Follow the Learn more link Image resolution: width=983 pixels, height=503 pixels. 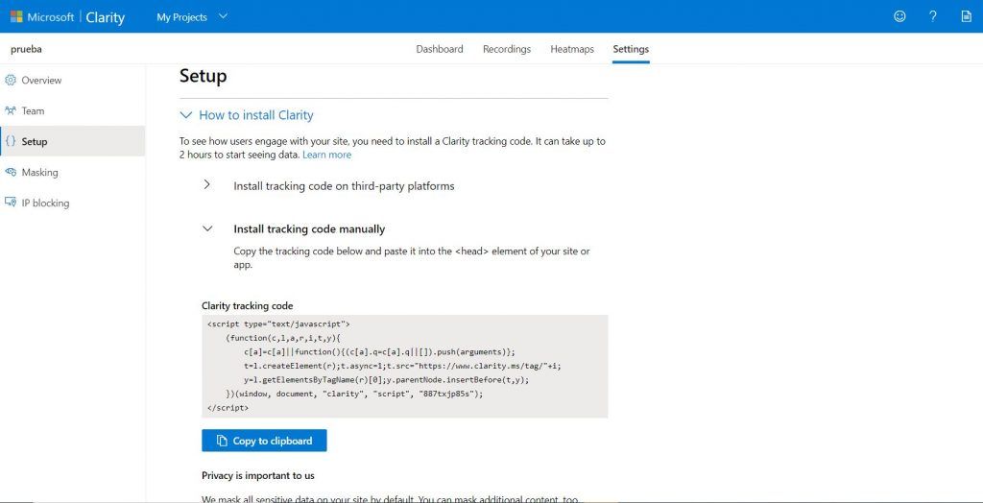click(326, 155)
